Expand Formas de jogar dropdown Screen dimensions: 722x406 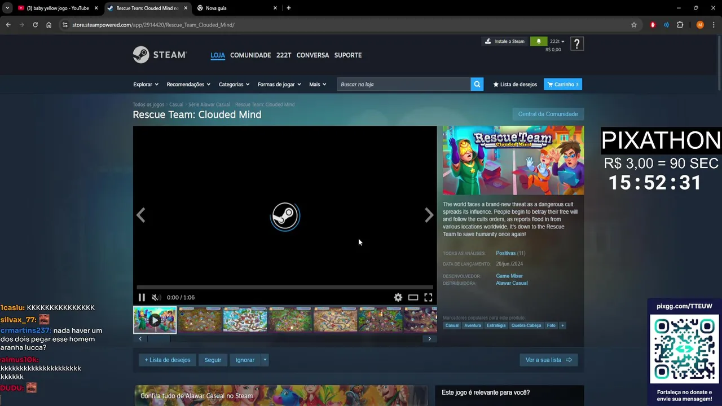(x=279, y=84)
